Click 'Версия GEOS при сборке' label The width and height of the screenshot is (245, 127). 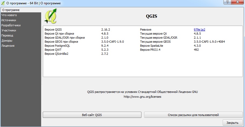tap(61, 42)
